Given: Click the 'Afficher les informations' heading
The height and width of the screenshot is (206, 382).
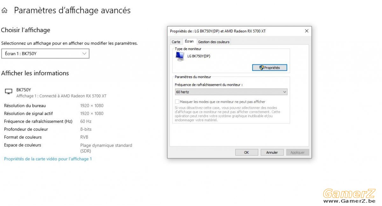Looking at the screenshot, I should (x=35, y=73).
